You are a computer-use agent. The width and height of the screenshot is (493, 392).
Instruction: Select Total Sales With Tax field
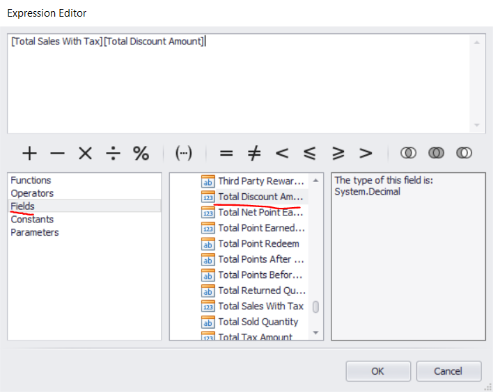coord(260,306)
